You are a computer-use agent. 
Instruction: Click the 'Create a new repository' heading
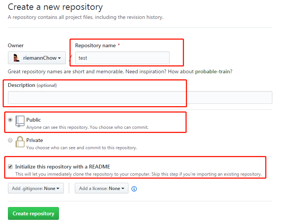click(55, 7)
